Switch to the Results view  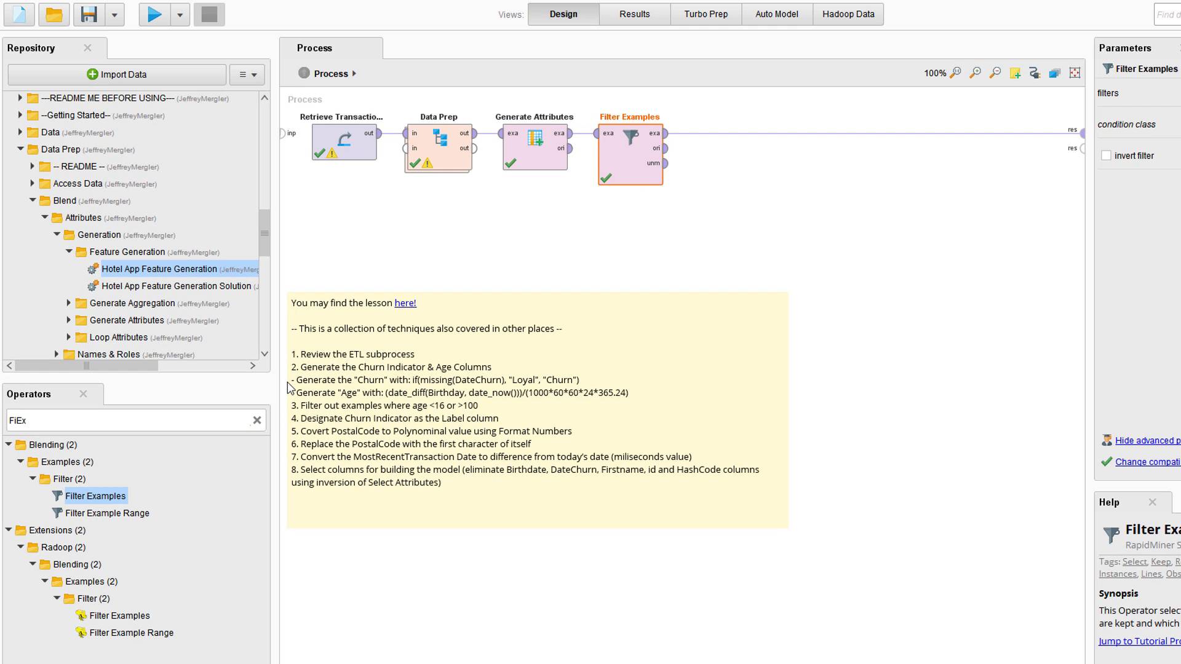point(634,14)
